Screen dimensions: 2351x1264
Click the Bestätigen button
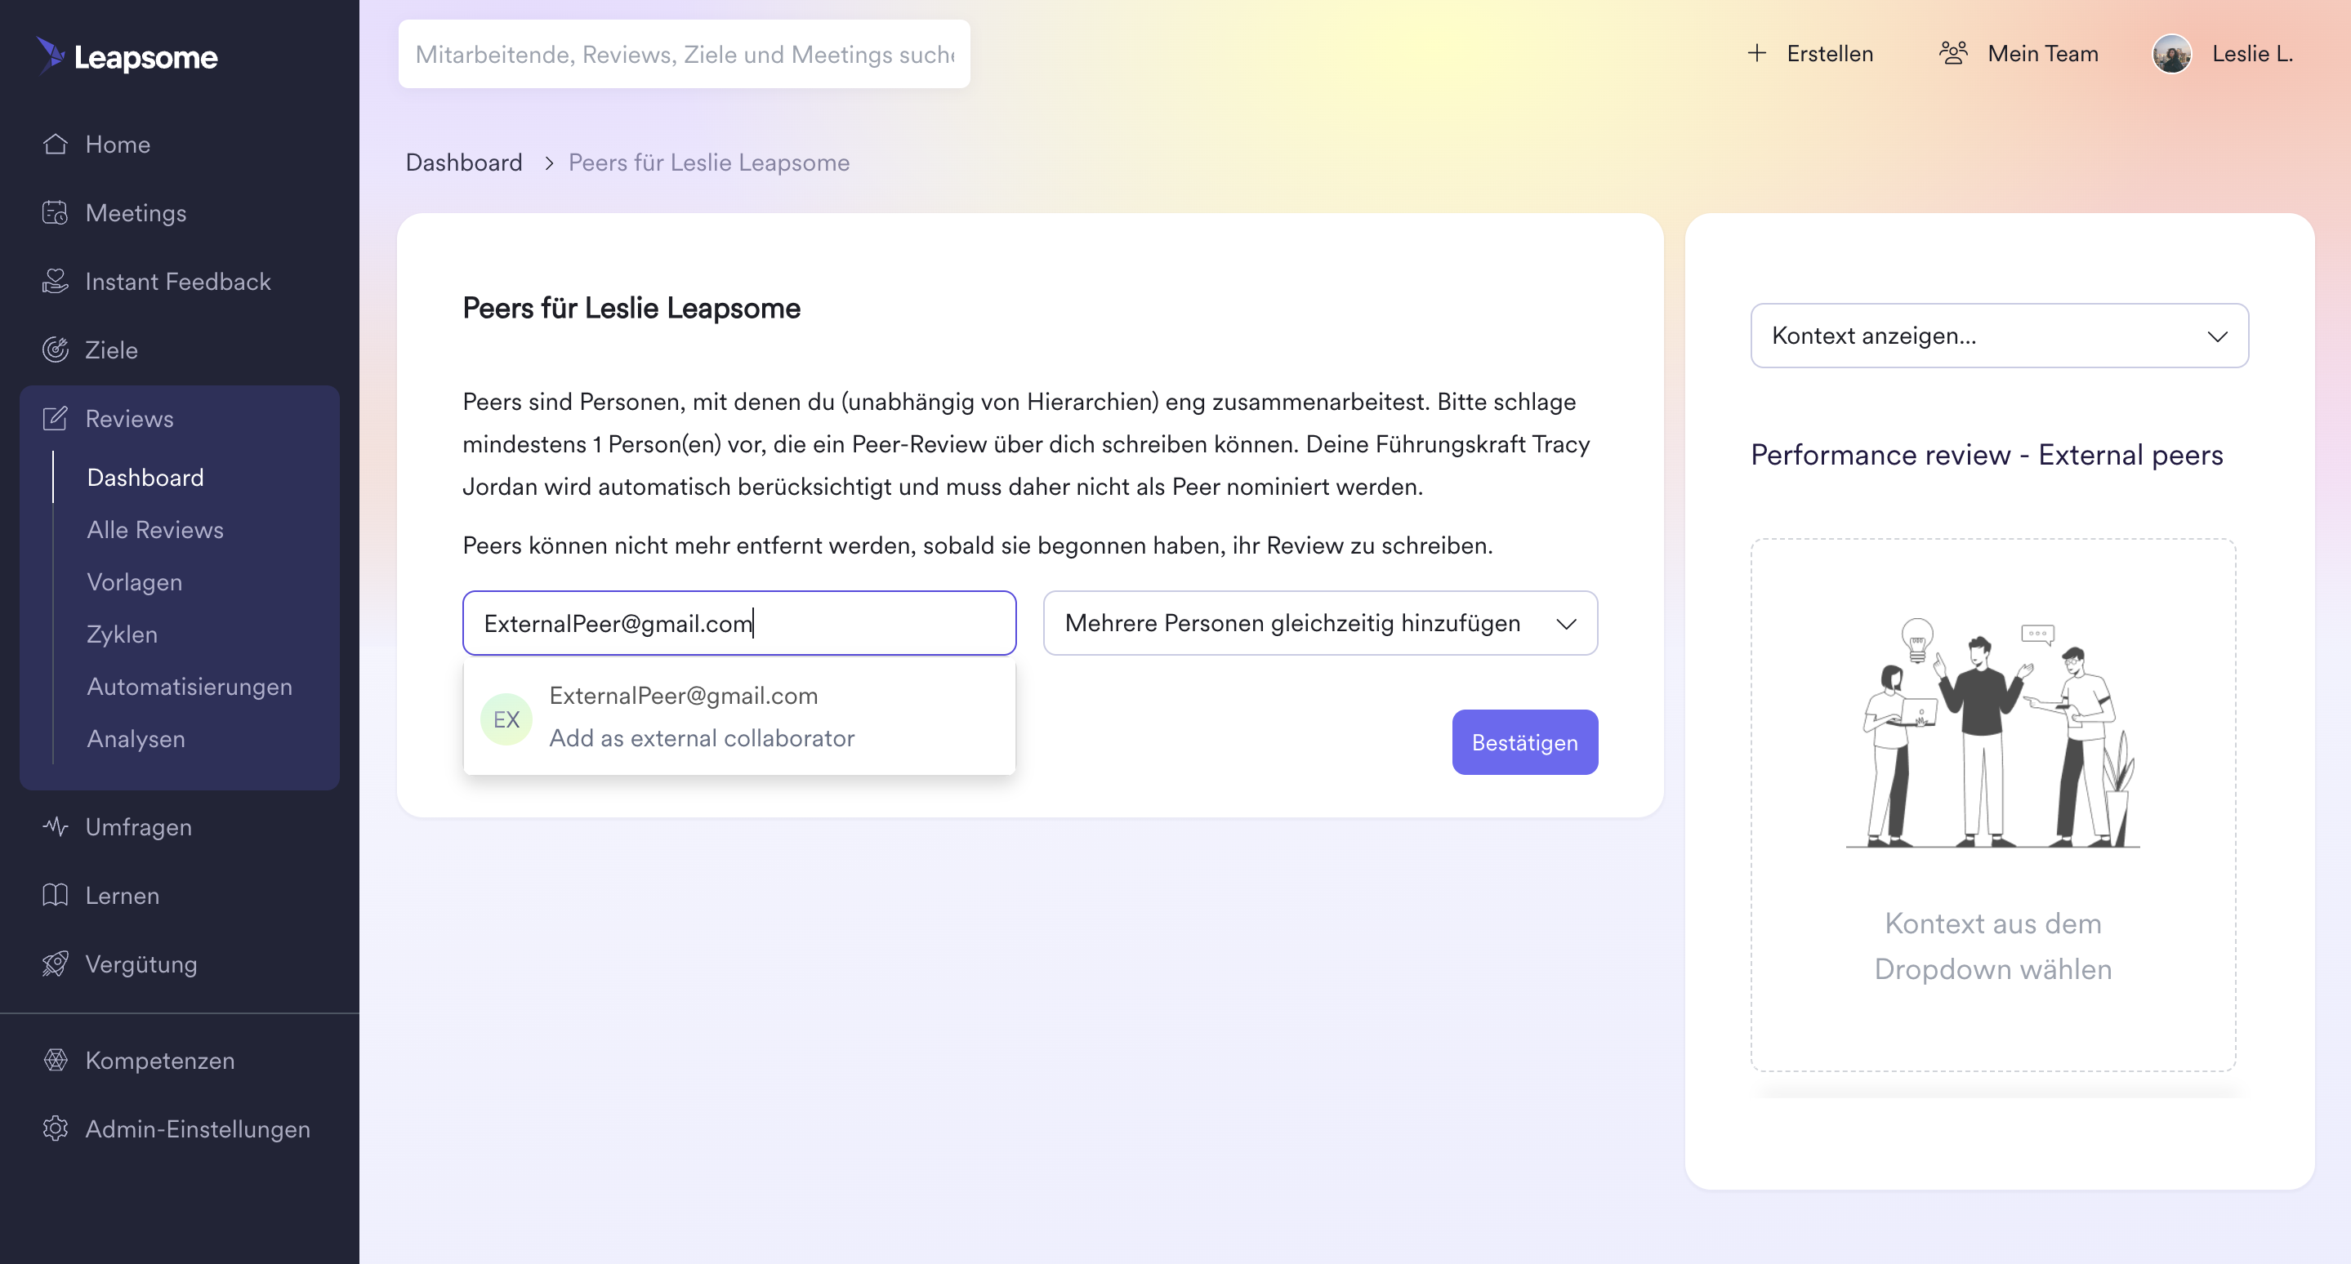[x=1524, y=742]
